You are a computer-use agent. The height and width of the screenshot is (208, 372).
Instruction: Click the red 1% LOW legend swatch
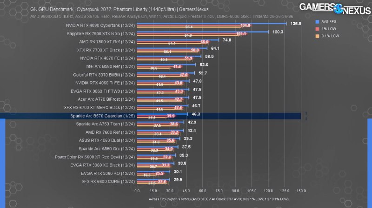(x=317, y=29)
